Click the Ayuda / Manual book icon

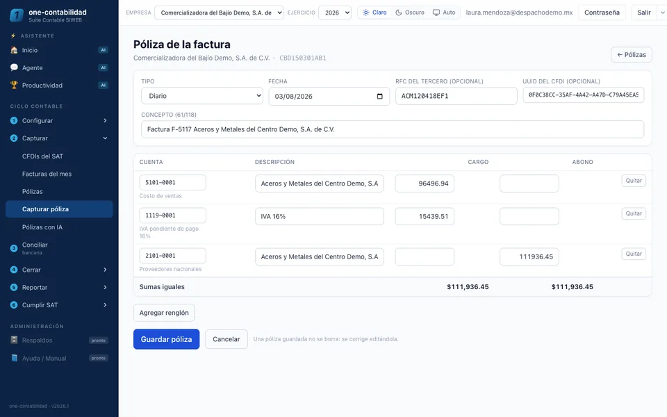(x=14, y=357)
